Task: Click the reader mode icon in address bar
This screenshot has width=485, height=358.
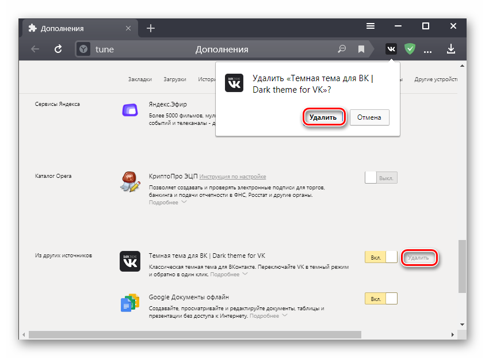Action: coord(342,49)
